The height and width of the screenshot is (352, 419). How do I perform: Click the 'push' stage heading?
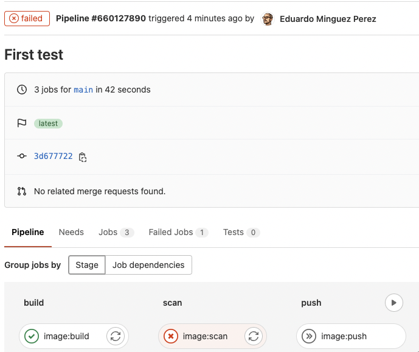pyautogui.click(x=311, y=303)
